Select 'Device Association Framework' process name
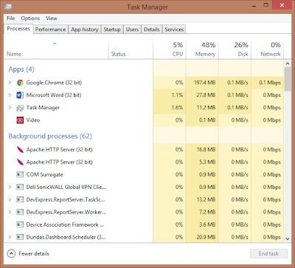Screen dimensions: 295x268 (65, 224)
